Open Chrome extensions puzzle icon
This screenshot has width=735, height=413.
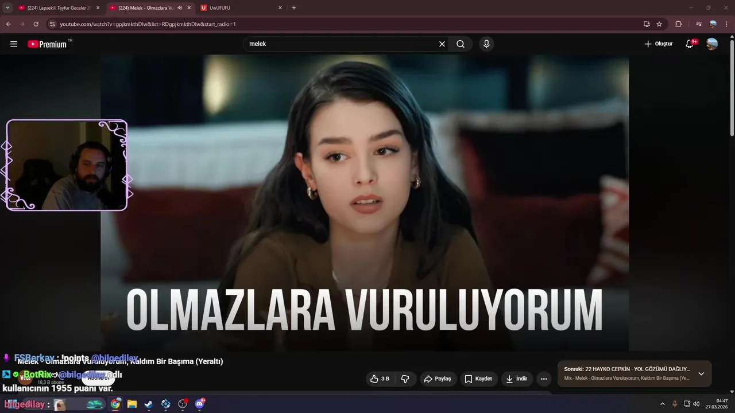click(x=679, y=24)
